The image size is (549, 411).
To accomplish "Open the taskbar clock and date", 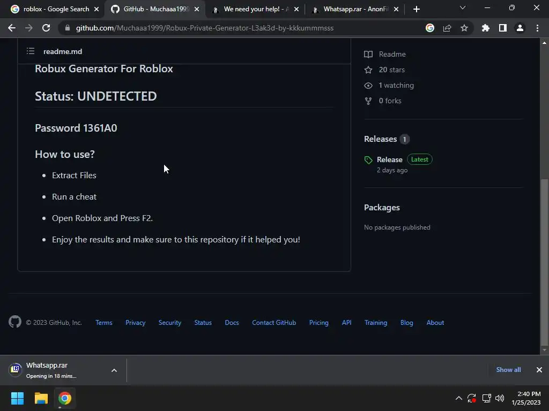I will [526, 398].
